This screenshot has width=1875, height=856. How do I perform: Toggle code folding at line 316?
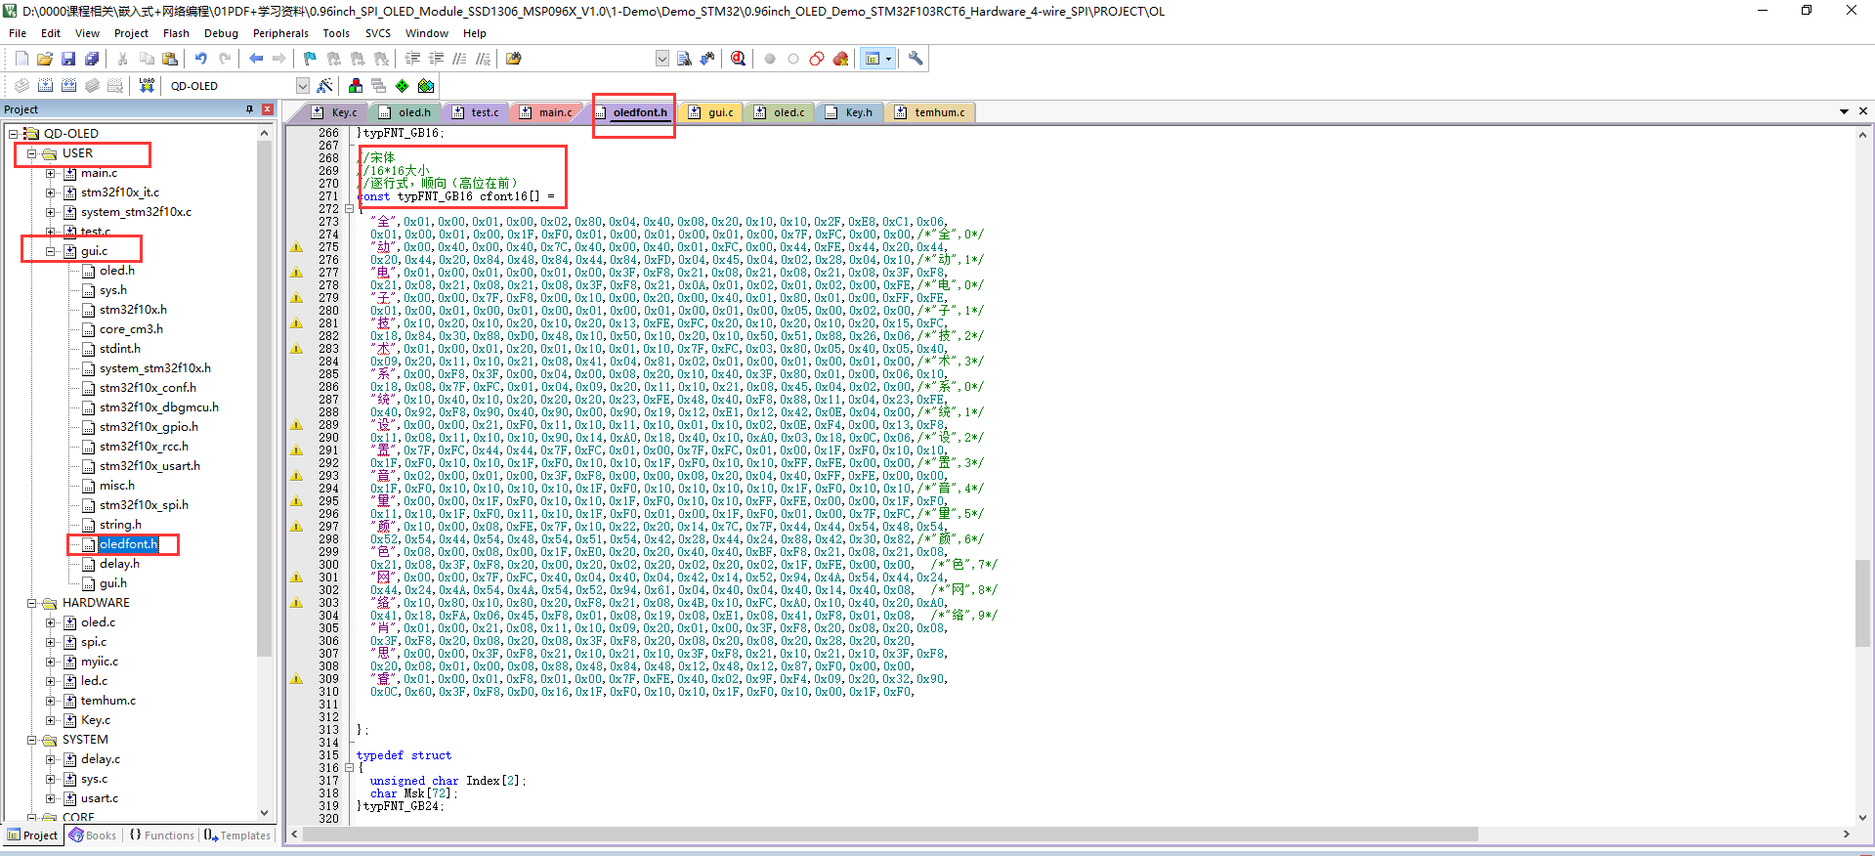[349, 768]
